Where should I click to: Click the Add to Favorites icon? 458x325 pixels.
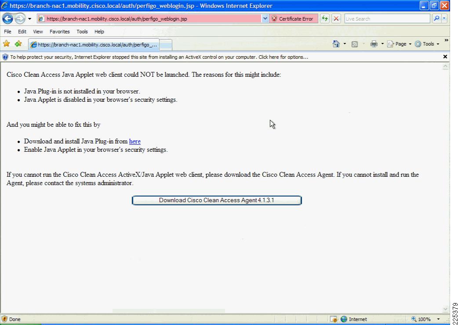(18, 44)
